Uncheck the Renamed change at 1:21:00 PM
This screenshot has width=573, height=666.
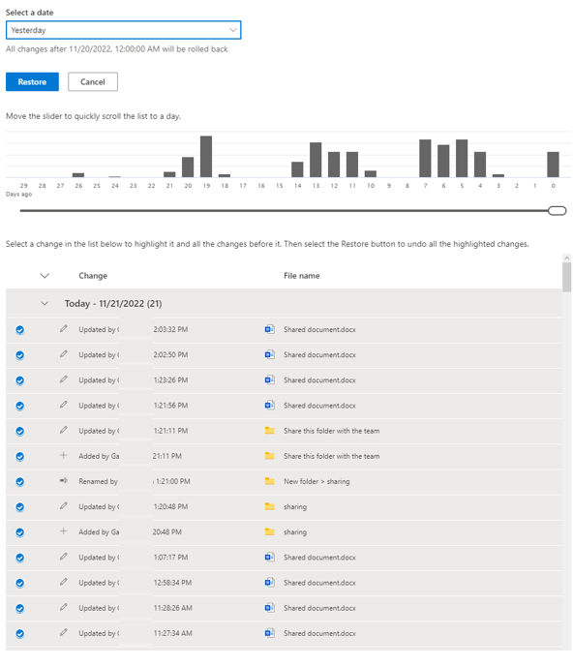[x=20, y=482]
